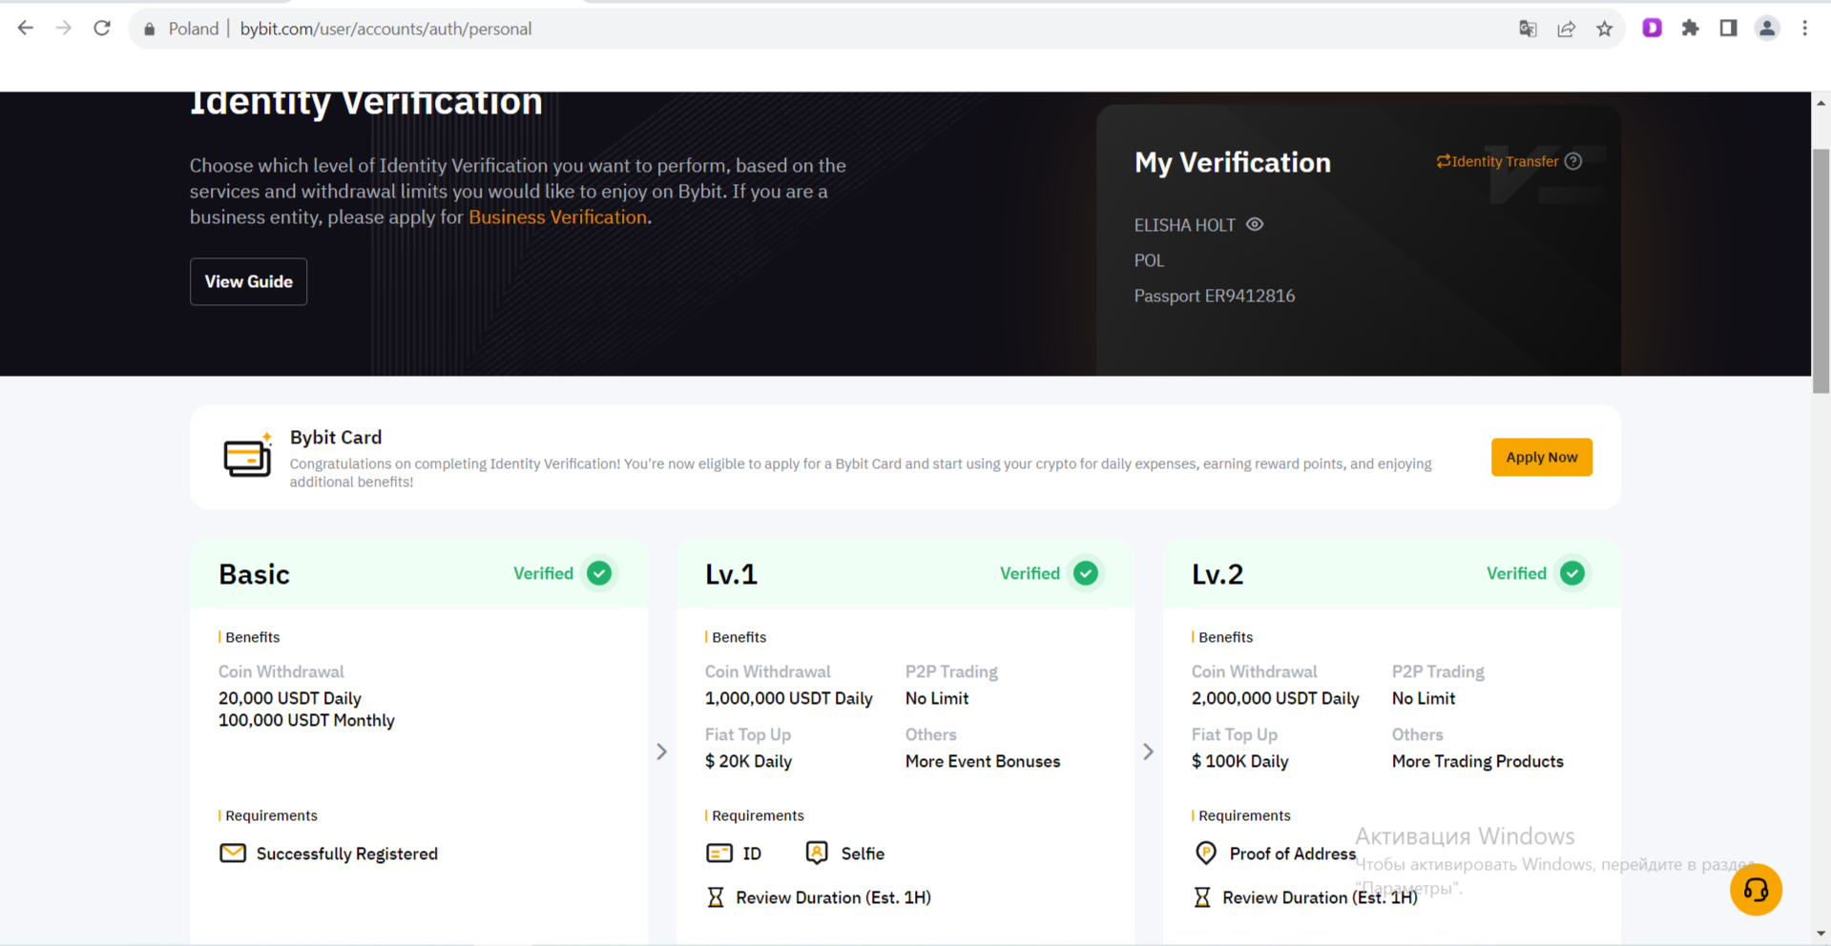Toggle browser side panel icon

tap(1728, 29)
